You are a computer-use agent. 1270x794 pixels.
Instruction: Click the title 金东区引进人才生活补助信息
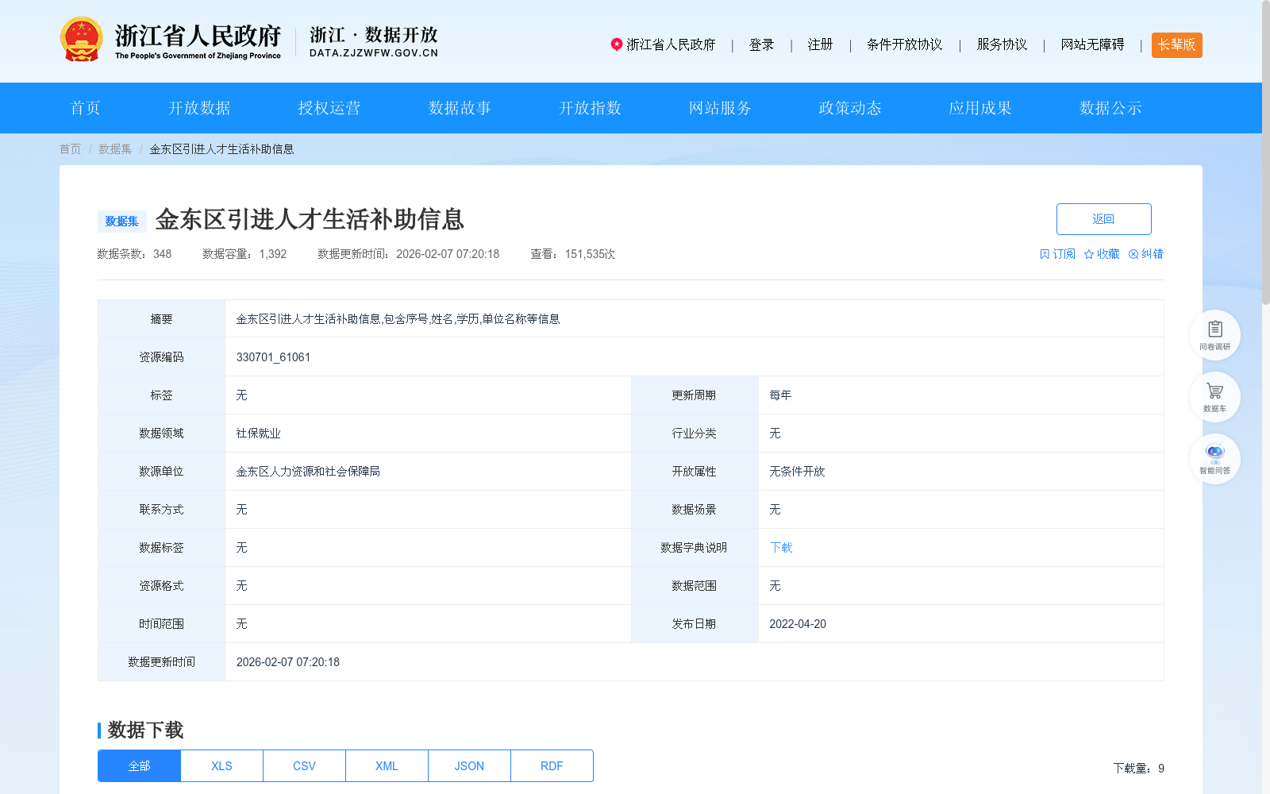click(x=310, y=219)
